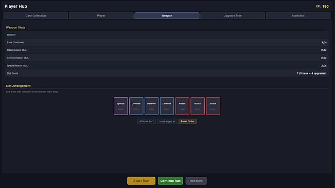Continue the current run

point(170,181)
